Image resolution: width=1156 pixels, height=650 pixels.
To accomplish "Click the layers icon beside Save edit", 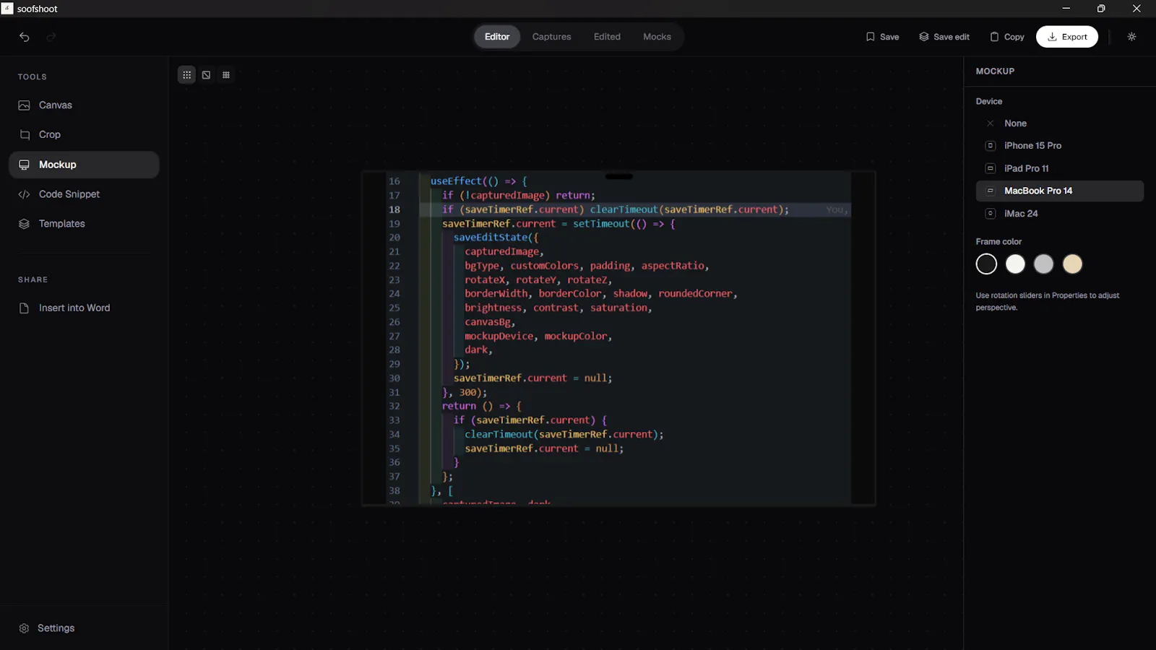I will [924, 37].
